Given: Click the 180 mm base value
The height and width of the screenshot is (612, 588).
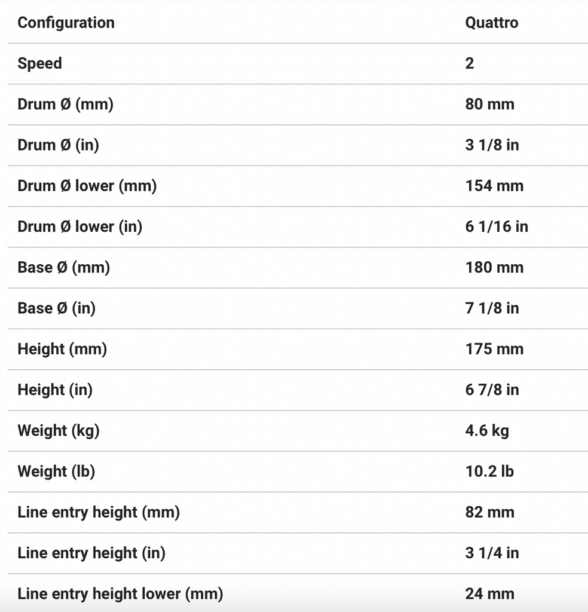Looking at the screenshot, I should click(494, 267).
